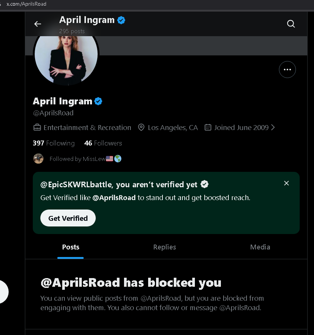Click the location pin icon
The height and width of the screenshot is (335, 314).
[141, 127]
